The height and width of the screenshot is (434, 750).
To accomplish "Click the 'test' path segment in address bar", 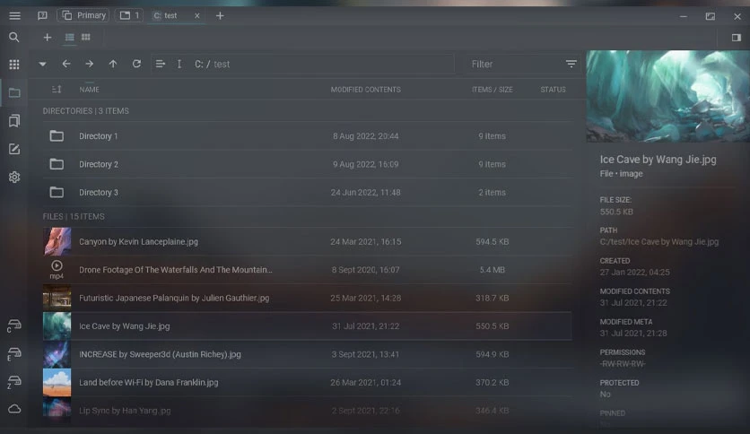I will click(222, 64).
